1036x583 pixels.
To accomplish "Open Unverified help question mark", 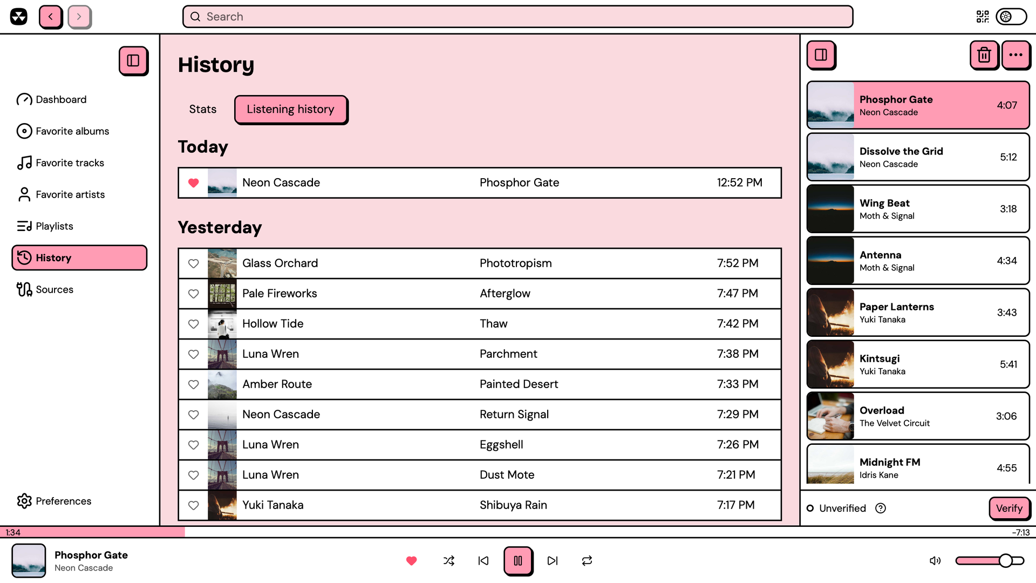I will coord(881,508).
